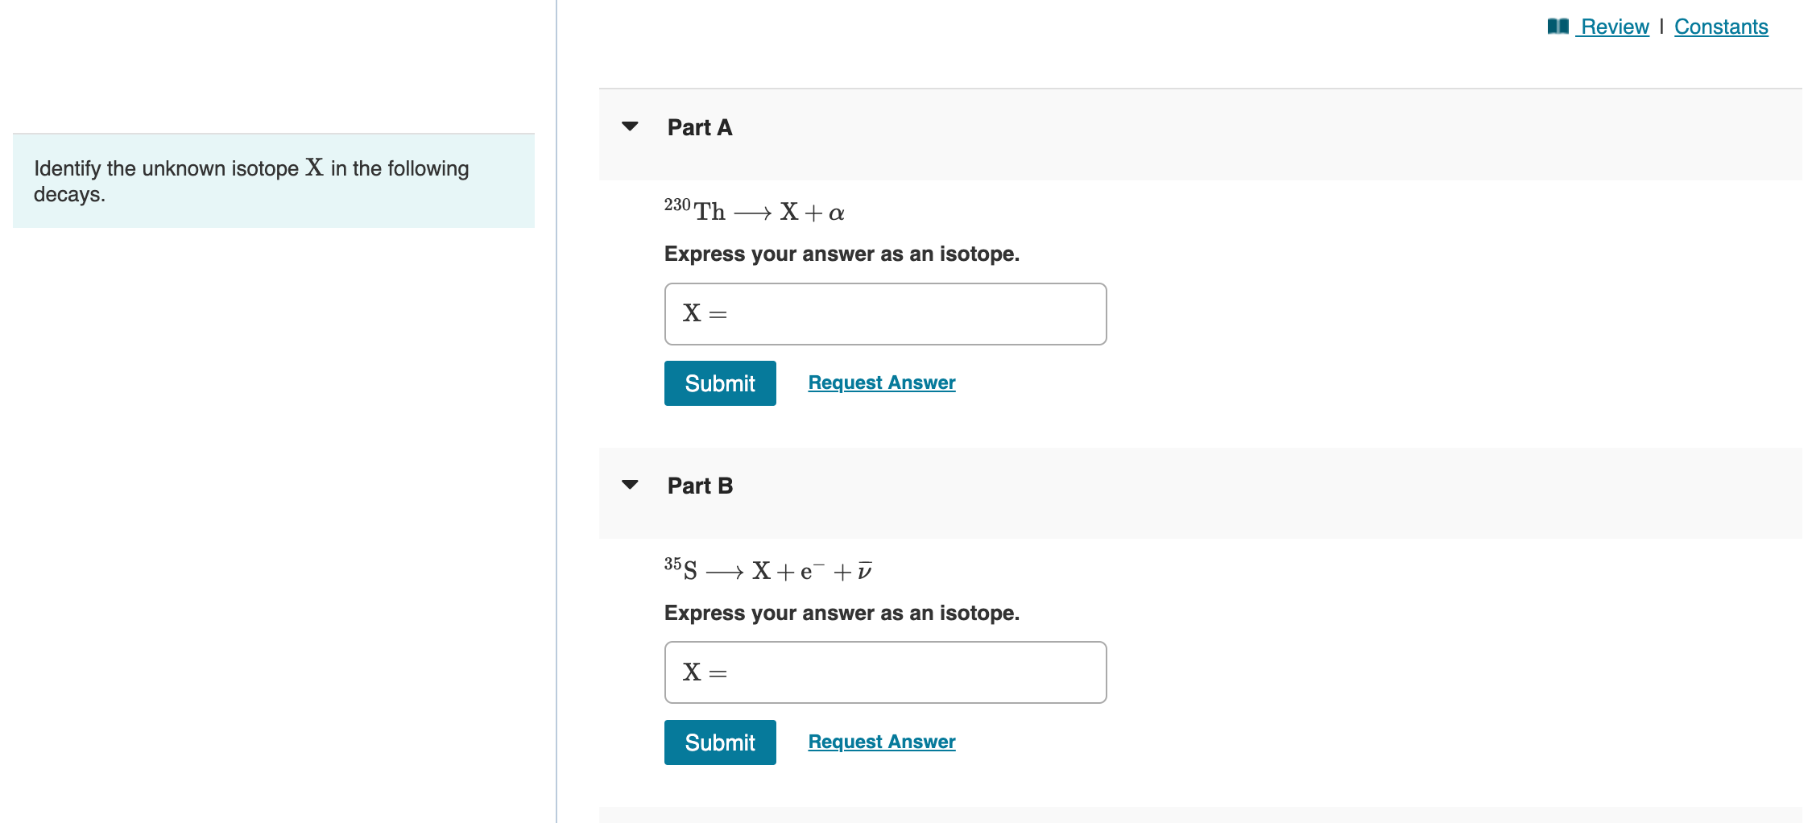
Task: Request Answer for Part A
Action: [x=882, y=383]
